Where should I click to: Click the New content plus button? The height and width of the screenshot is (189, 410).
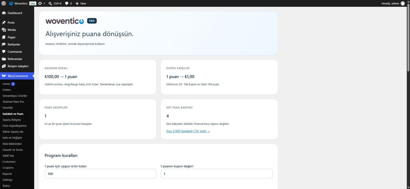tap(81, 3)
